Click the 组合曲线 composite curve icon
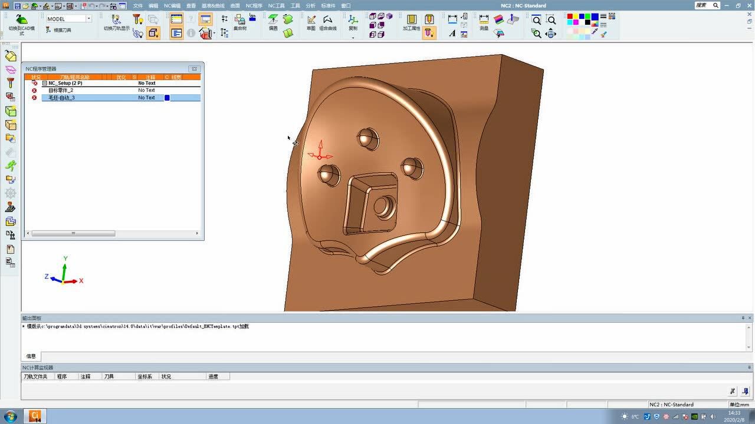Screen dimensions: 755x424 328,23
